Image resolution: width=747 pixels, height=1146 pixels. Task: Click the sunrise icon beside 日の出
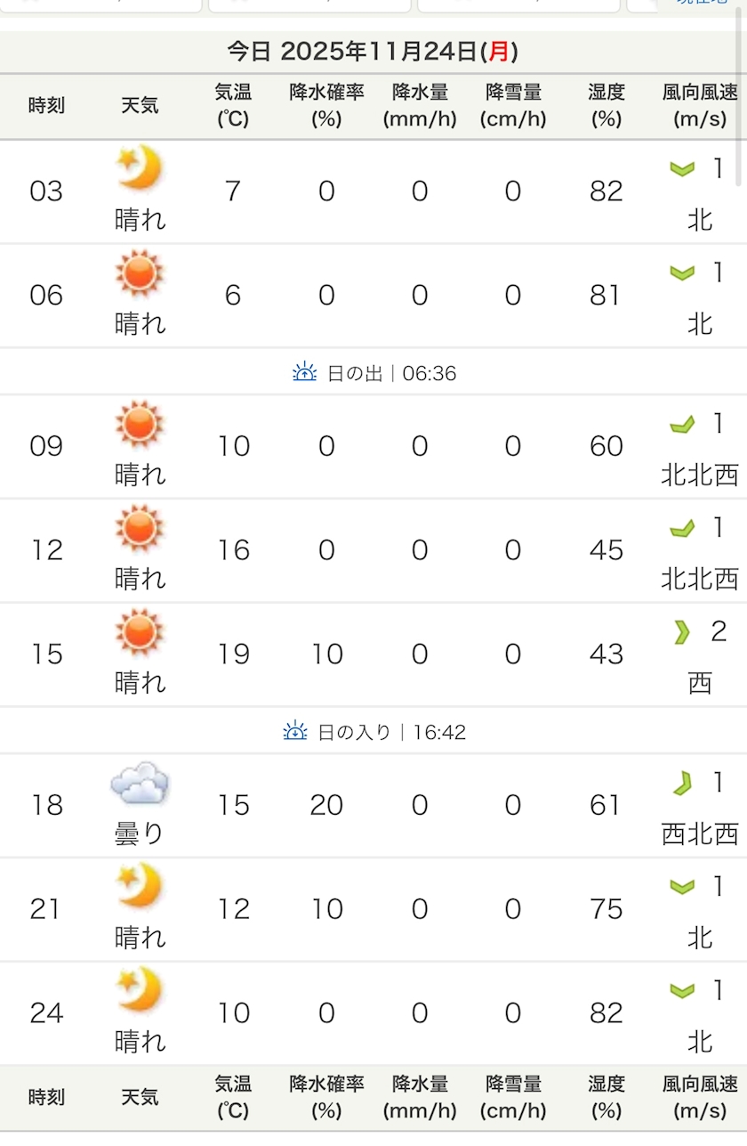pos(304,372)
